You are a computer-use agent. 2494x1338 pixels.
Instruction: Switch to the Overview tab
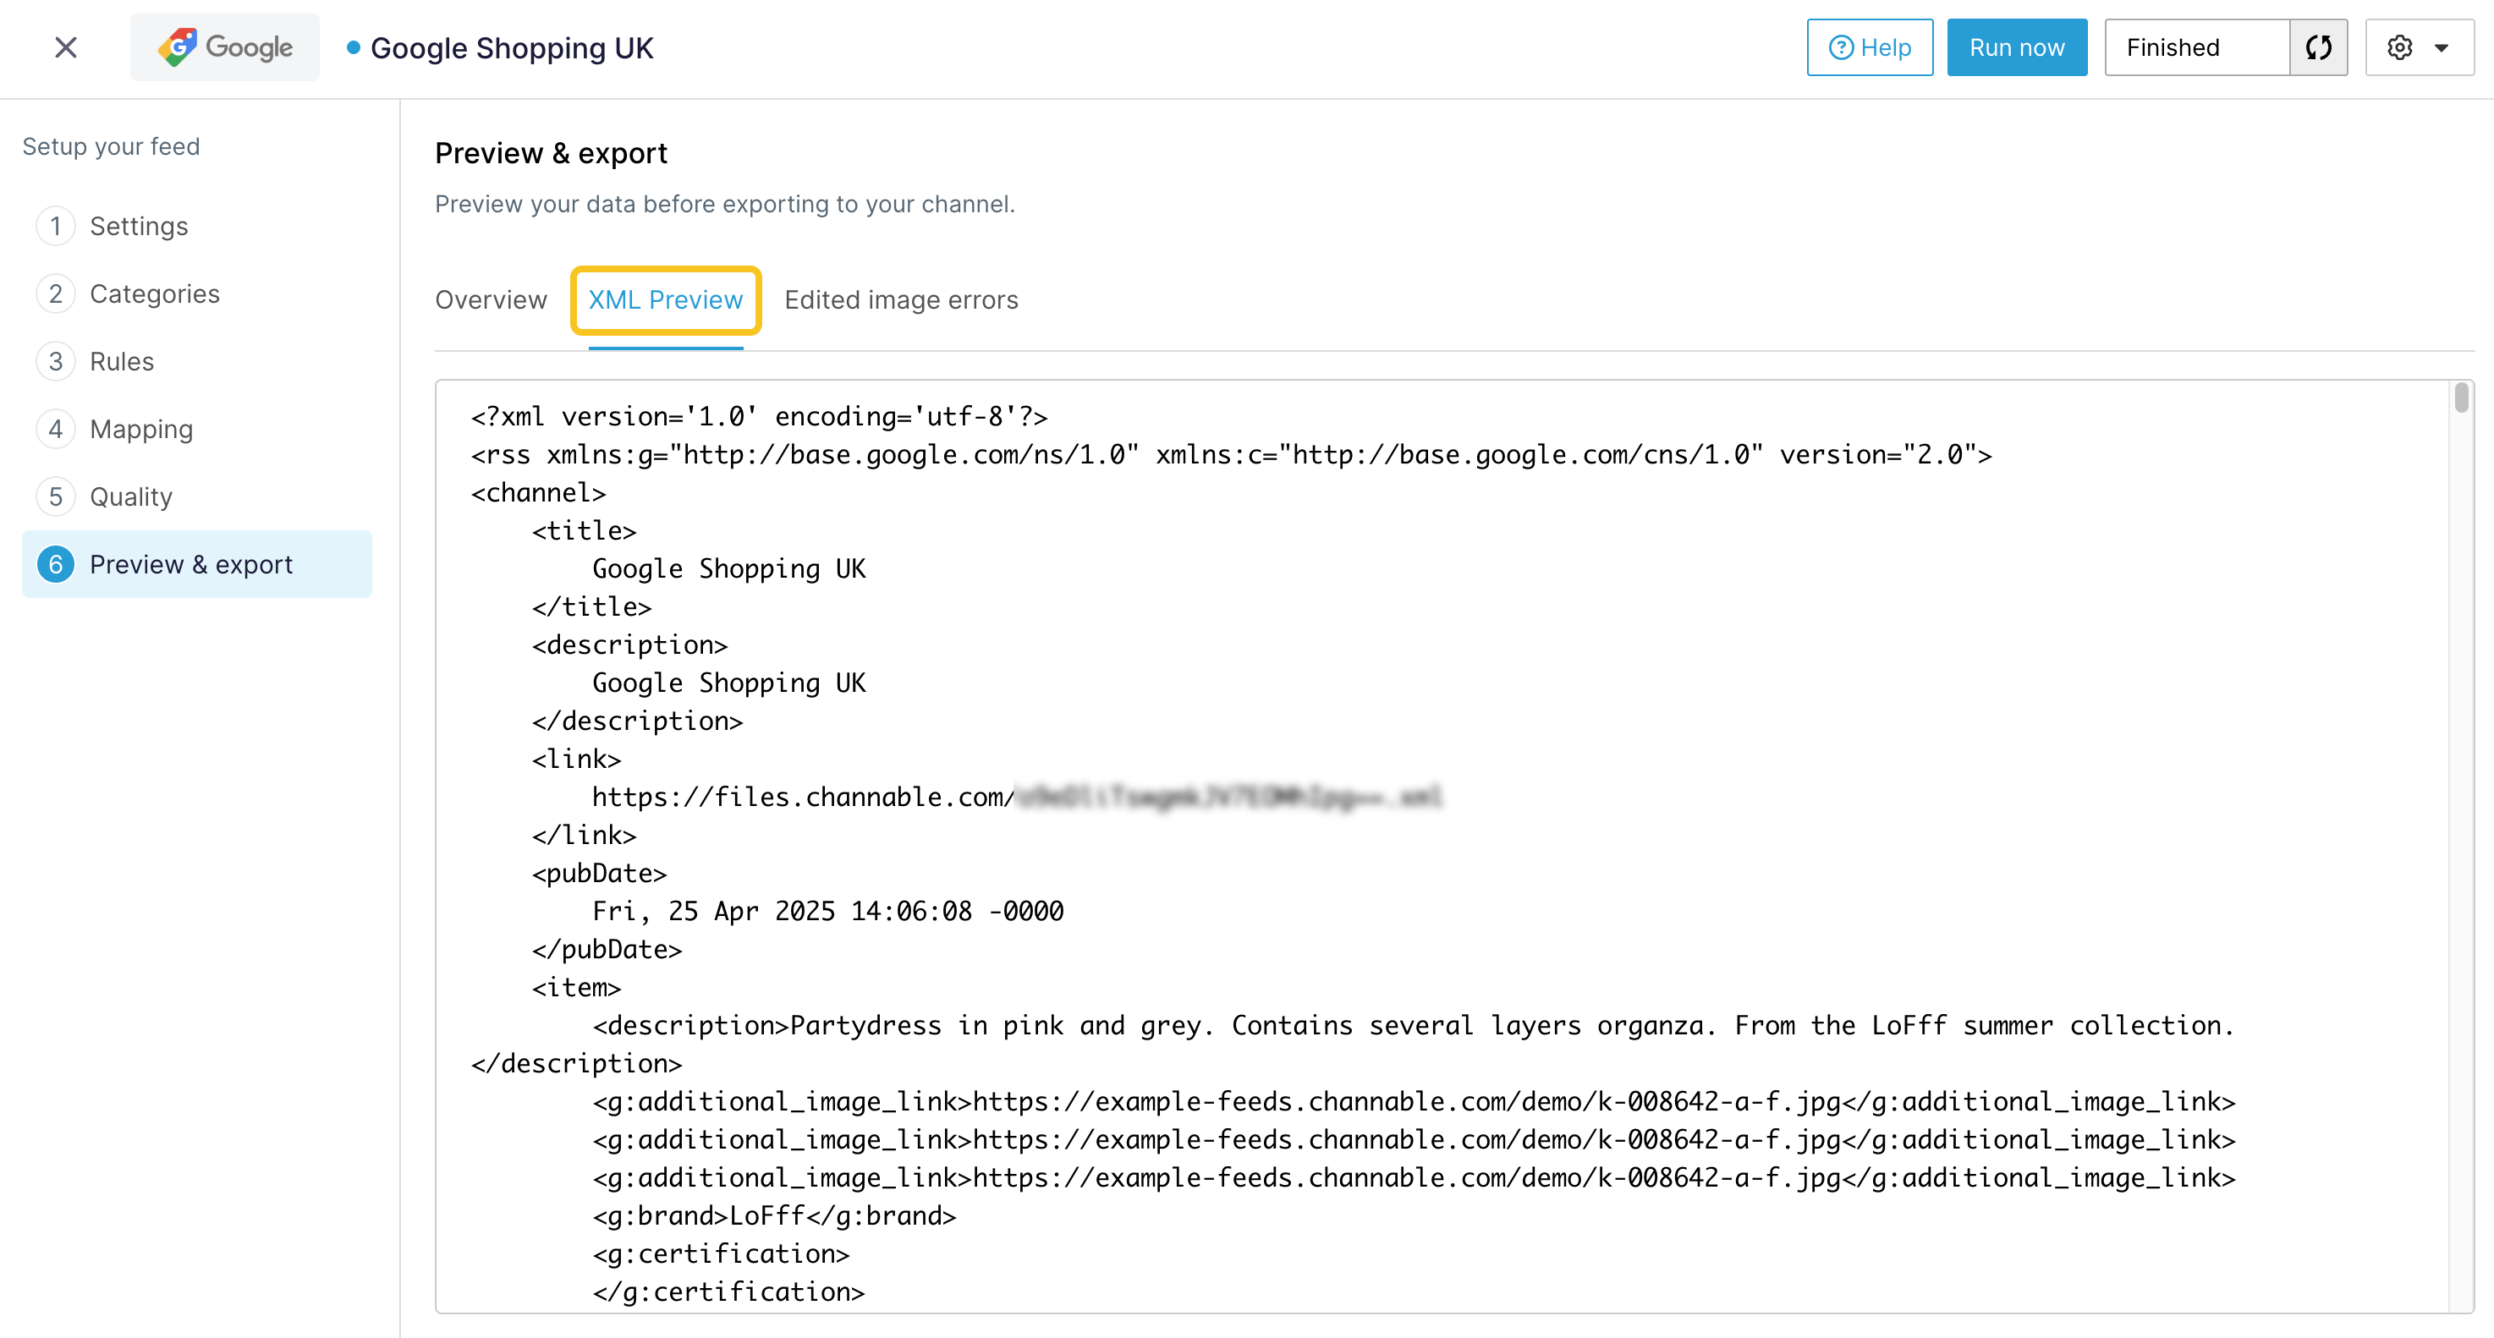point(491,300)
